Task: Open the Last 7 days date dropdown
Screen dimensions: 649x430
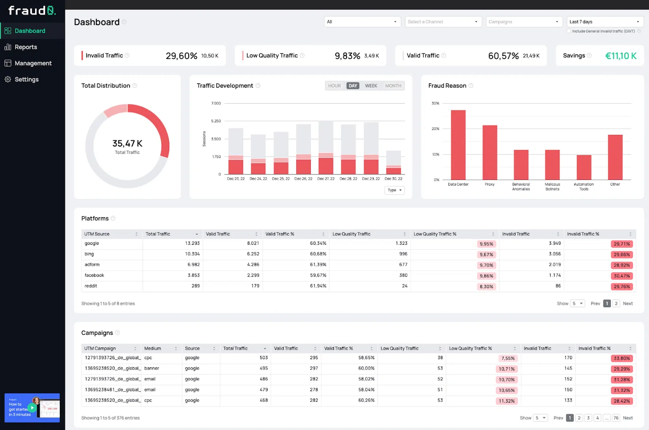Action: coord(605,21)
